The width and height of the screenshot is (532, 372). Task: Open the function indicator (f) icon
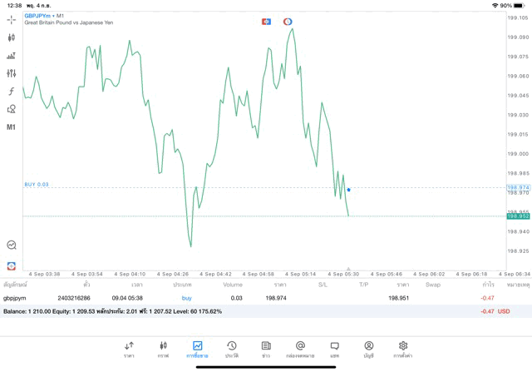click(12, 92)
